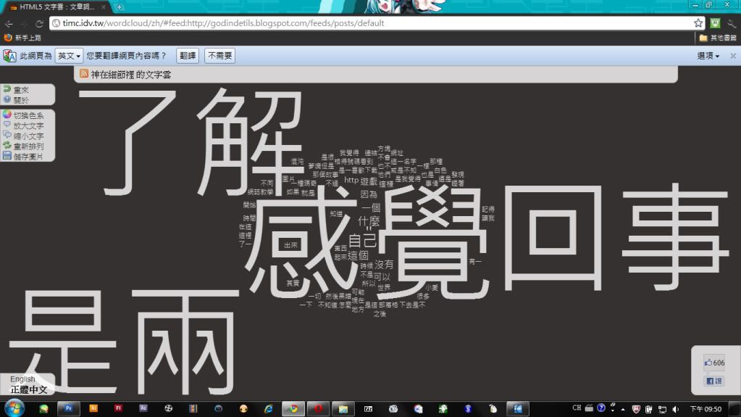Click the RSS feed icon in title bar
Viewport: 741px width, 417px height.
point(84,74)
